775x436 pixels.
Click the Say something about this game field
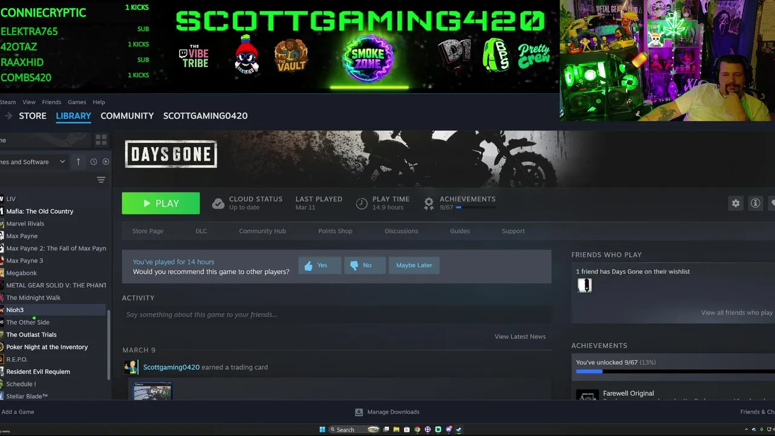click(x=336, y=314)
